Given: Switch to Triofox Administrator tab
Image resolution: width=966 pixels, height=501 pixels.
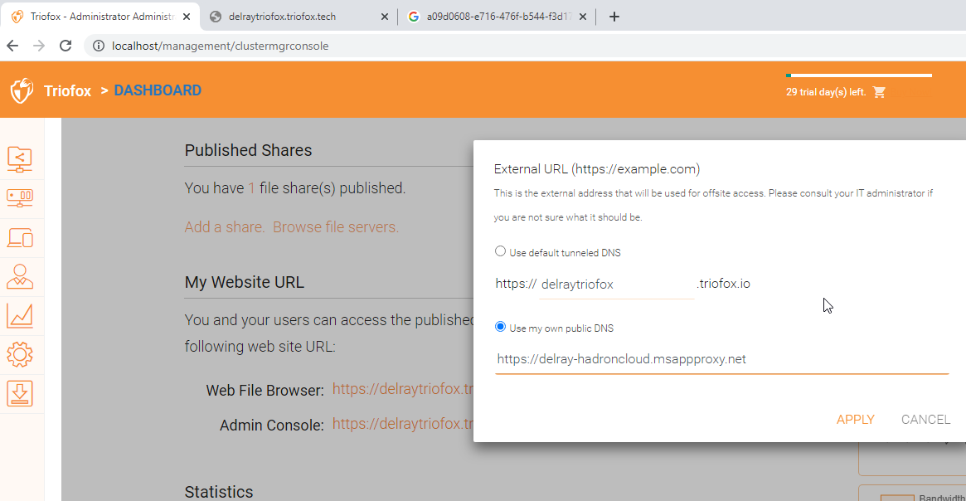Looking at the screenshot, I should (100, 17).
